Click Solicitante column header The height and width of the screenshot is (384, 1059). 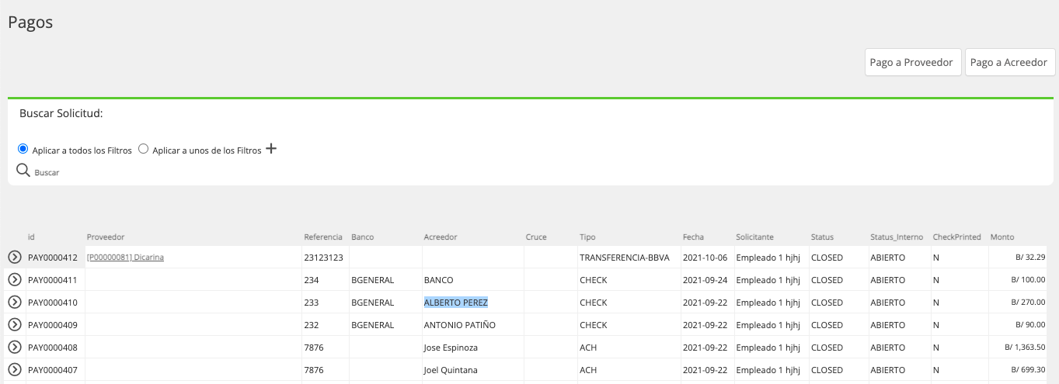[x=754, y=237]
